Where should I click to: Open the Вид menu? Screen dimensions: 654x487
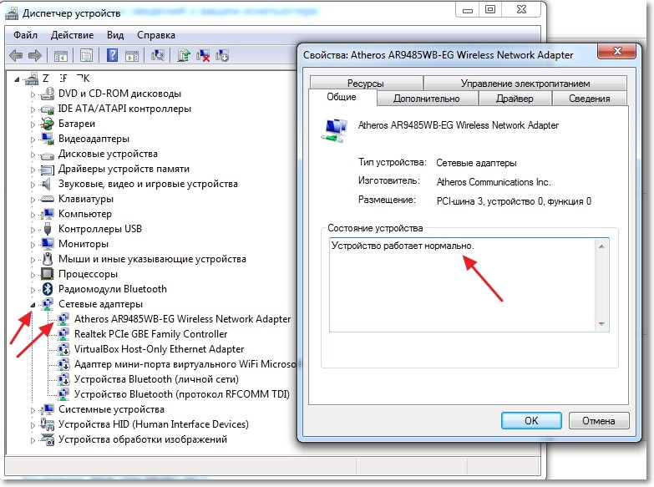(115, 35)
